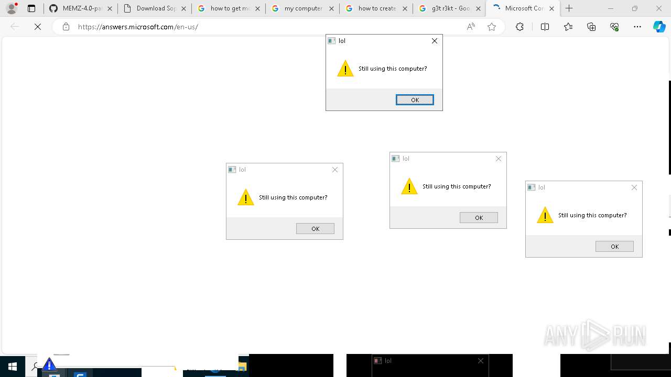Click 'Still using this computer?' text in the rightmost dialog
The image size is (671, 377).
coord(592,215)
